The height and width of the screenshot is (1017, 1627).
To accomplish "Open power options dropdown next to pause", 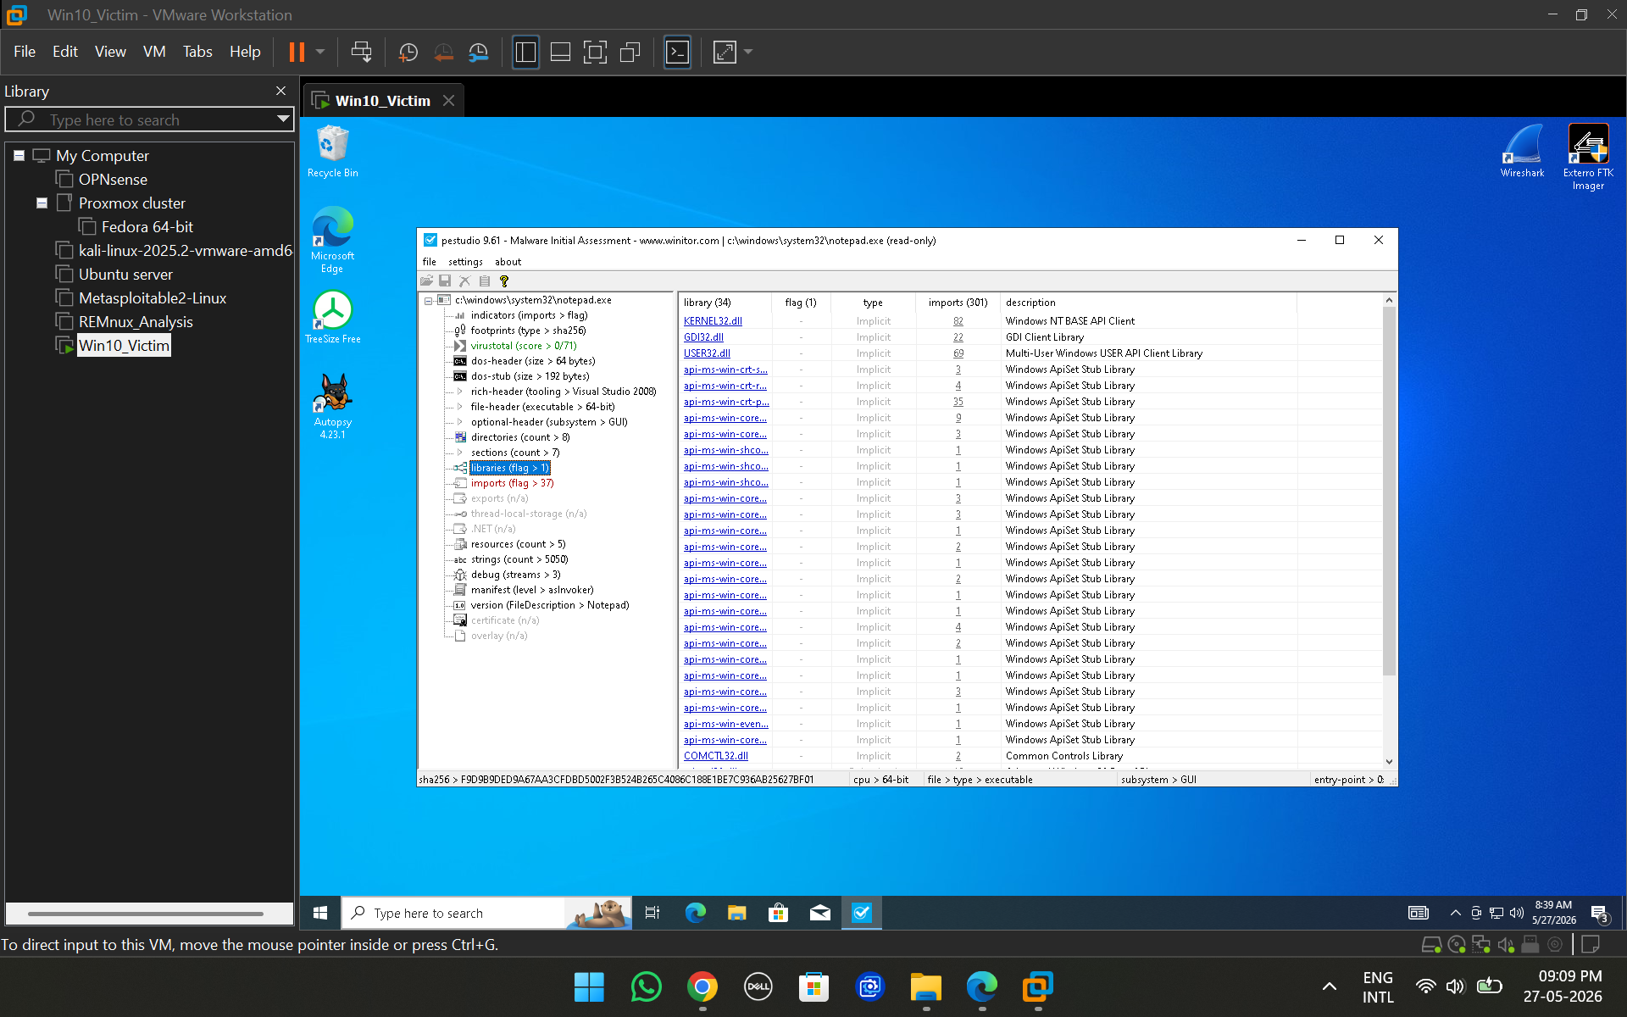I will point(320,52).
